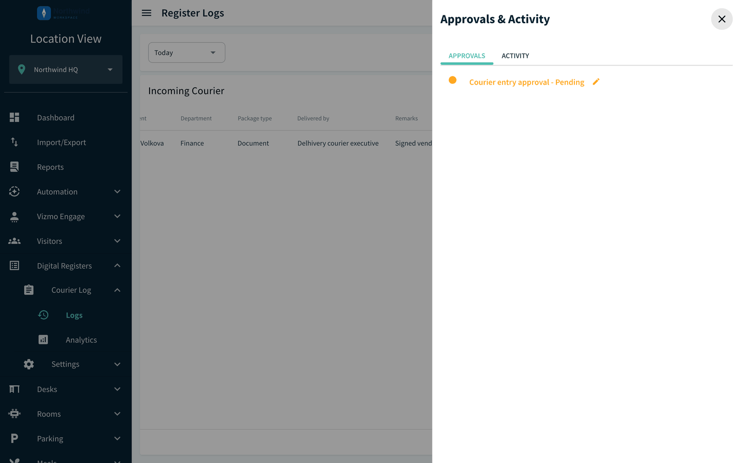Go to Dashboard in sidebar

pos(56,118)
